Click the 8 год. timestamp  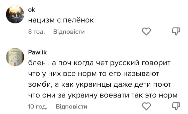36,32
